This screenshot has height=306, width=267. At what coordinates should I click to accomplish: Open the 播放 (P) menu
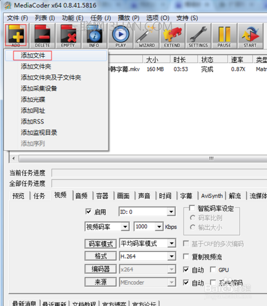(129, 18)
